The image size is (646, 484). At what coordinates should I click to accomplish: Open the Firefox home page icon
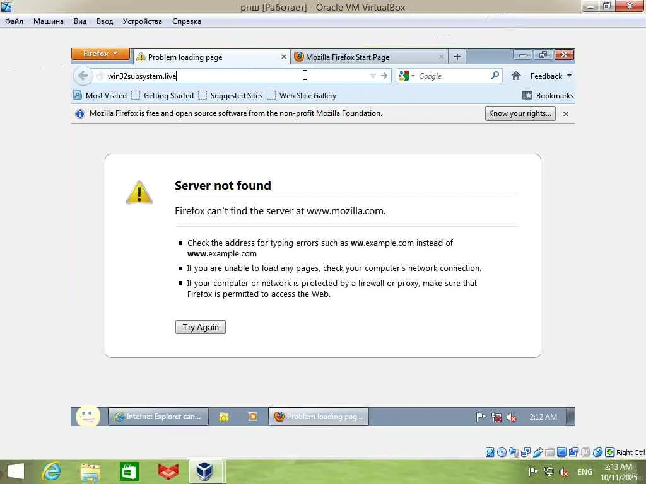click(515, 76)
